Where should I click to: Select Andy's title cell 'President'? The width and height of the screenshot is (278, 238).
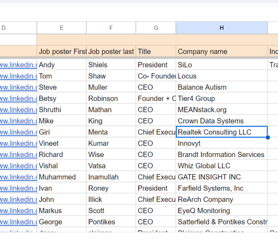point(156,65)
